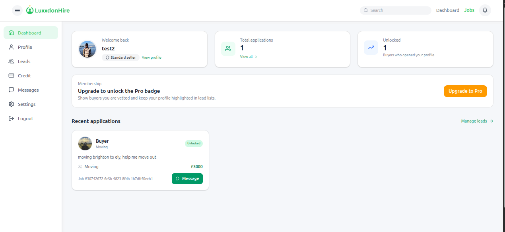This screenshot has height=232, width=505.
Task: Open the Profile section via person icon
Action: point(12,47)
